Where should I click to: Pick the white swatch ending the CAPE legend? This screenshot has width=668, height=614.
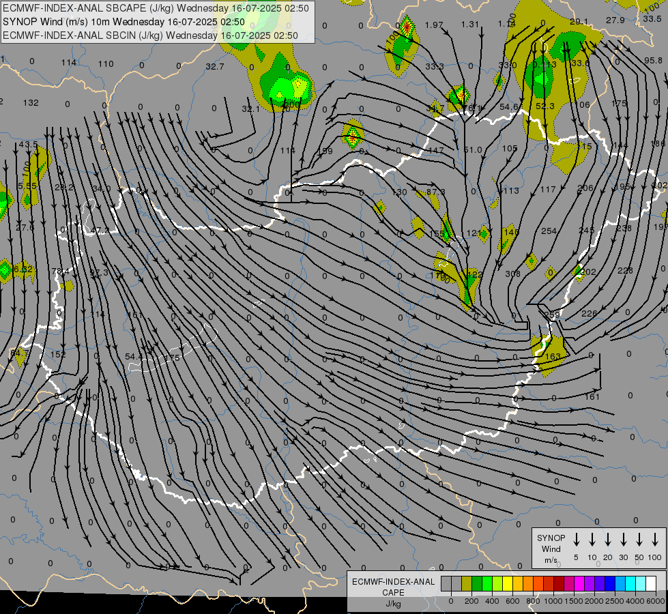pos(650,584)
